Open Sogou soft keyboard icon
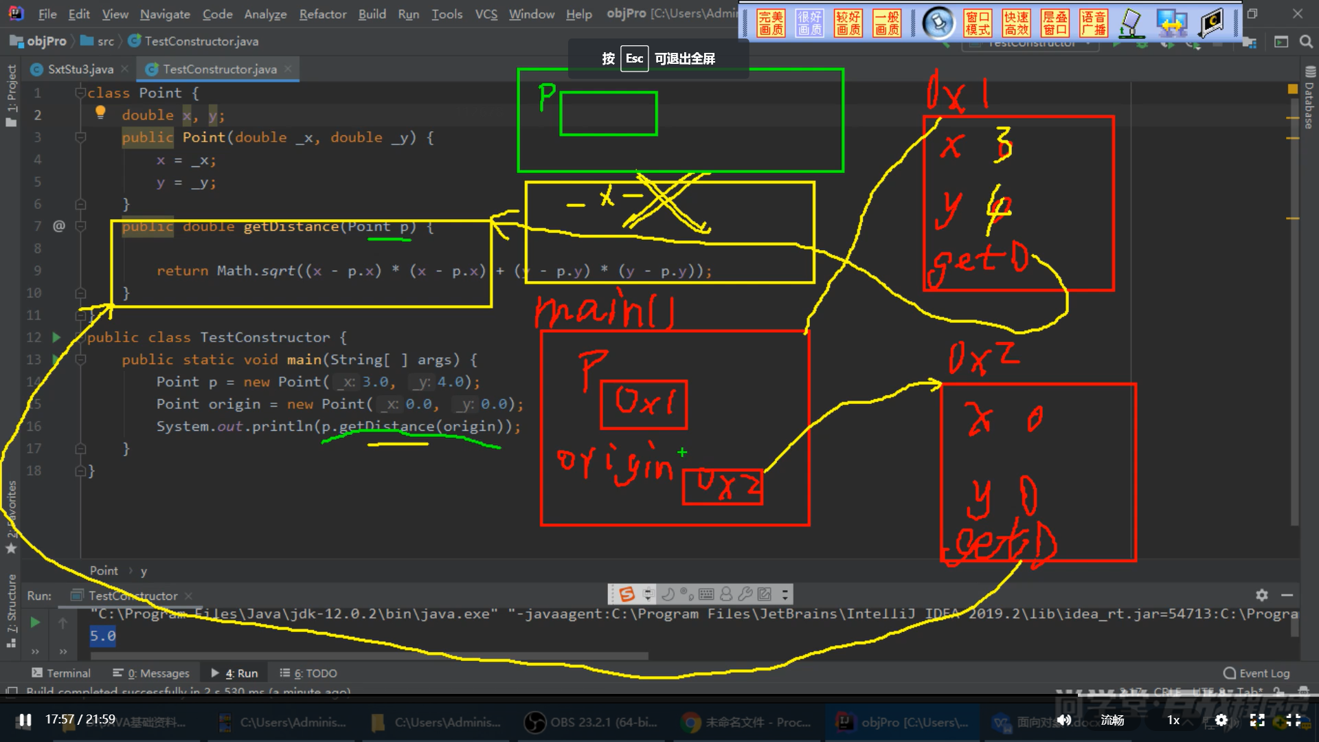 tap(706, 594)
